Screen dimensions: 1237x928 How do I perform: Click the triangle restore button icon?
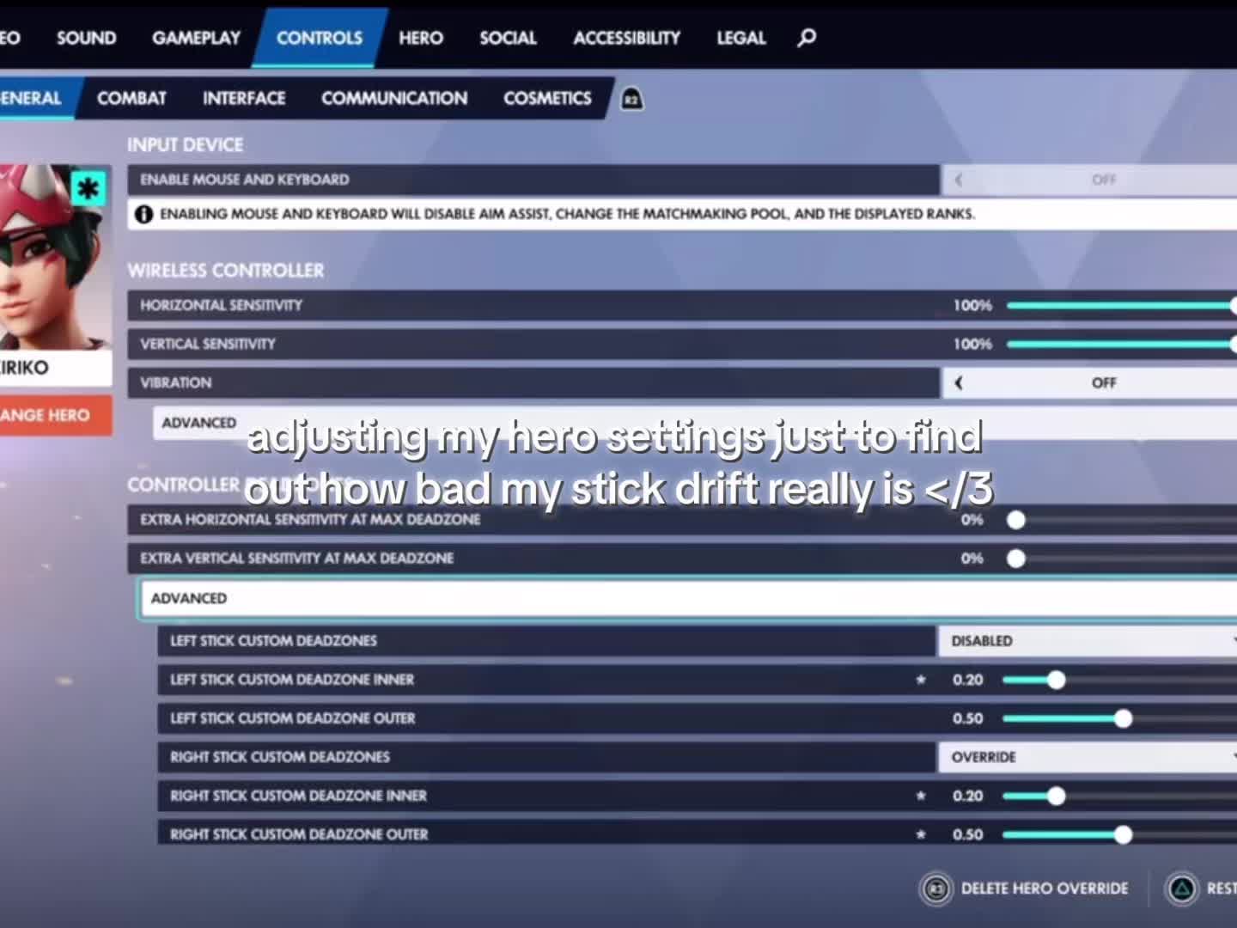tap(1182, 888)
